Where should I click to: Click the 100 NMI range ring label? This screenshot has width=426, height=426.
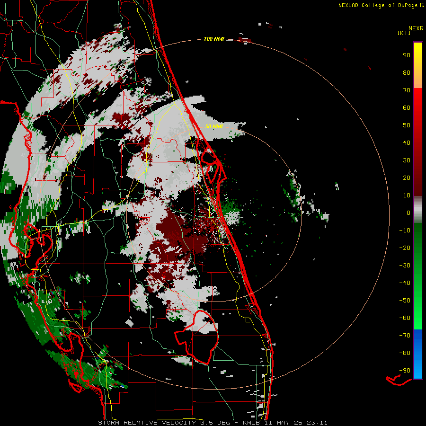[x=214, y=39]
